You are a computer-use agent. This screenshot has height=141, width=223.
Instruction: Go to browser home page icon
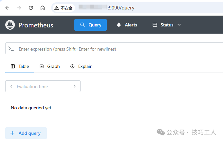tap(43, 8)
